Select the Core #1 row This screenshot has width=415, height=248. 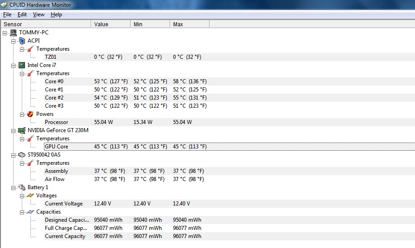click(x=229, y=90)
